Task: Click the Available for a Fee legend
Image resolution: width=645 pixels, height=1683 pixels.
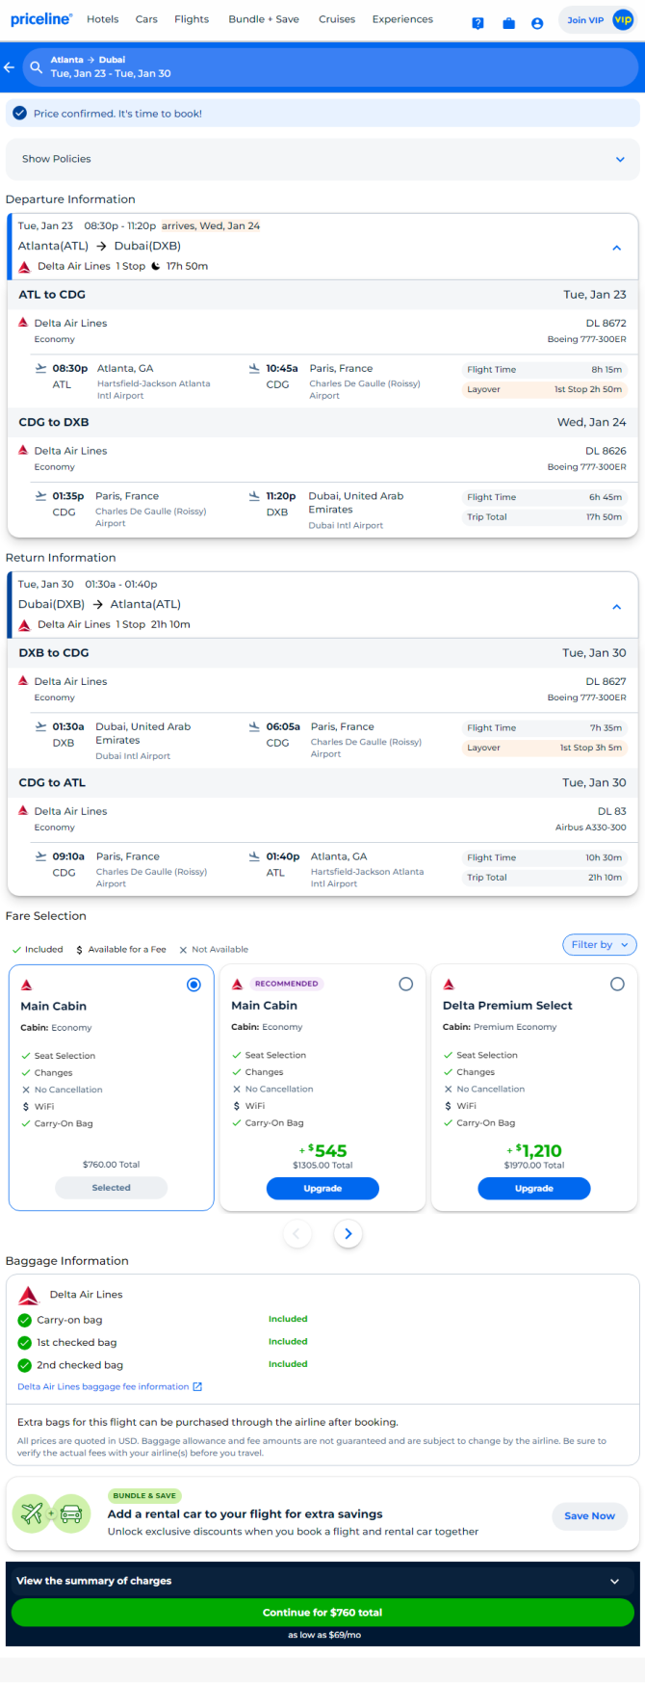Action: pyautogui.click(x=121, y=950)
